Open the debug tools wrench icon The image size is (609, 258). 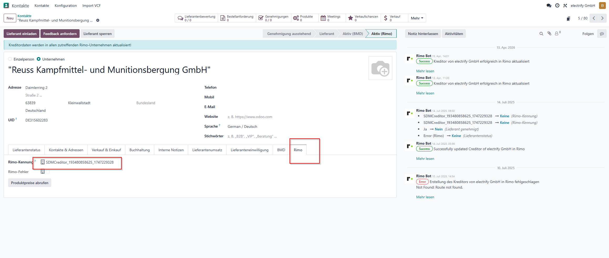coord(565,6)
